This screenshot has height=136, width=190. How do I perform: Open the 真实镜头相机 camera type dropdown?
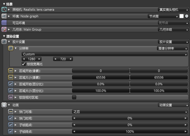click(x=173, y=10)
